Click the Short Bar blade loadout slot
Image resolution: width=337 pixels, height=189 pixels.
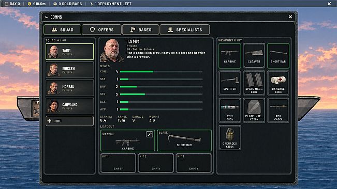click(184, 140)
